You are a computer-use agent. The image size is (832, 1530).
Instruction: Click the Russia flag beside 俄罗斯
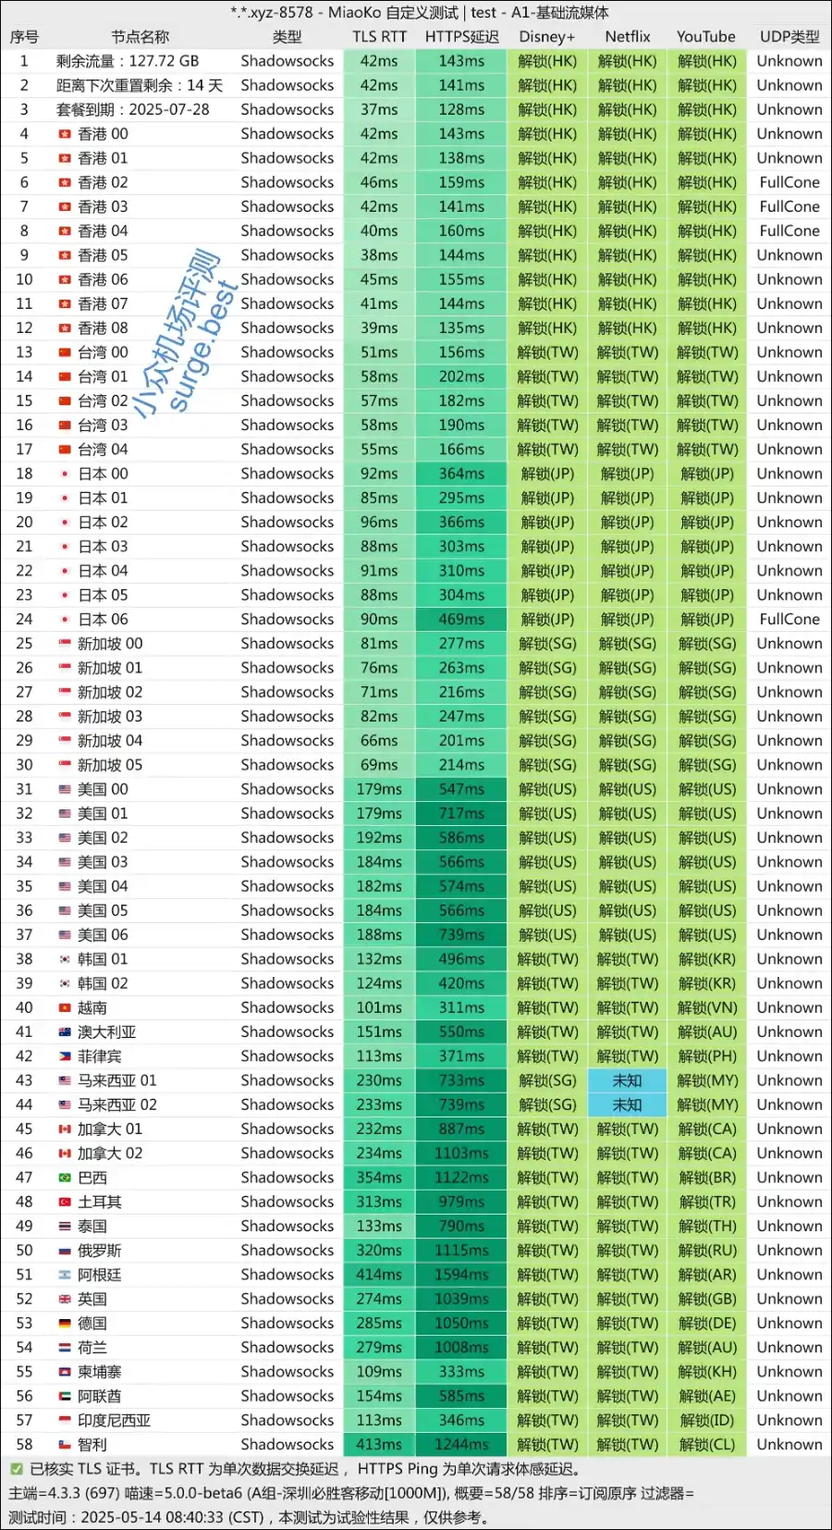pos(65,1251)
